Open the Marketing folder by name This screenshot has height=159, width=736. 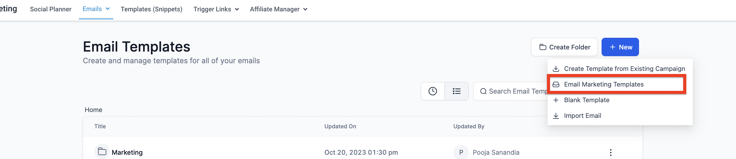(x=127, y=153)
